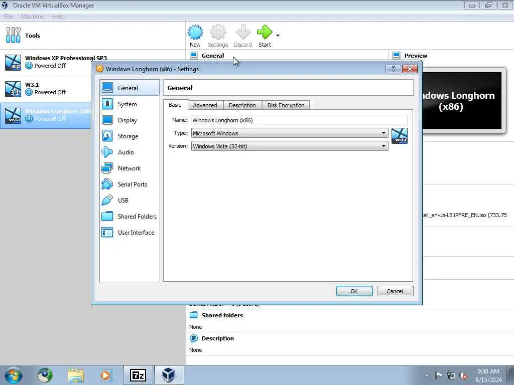This screenshot has height=385, width=514.
Task: Open the VirtualBox taskbar icon
Action: coord(169,375)
